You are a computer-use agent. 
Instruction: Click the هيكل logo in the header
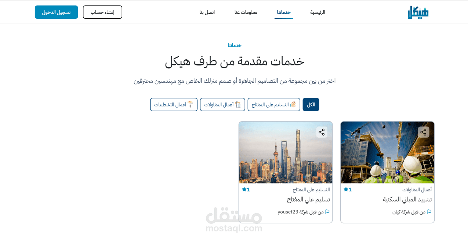pyautogui.click(x=418, y=12)
